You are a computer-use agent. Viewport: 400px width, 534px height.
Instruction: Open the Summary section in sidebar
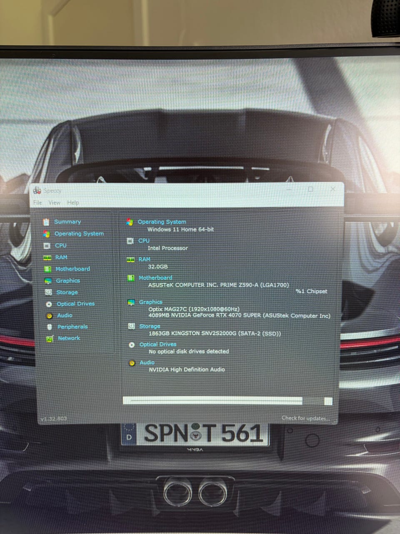(x=67, y=222)
